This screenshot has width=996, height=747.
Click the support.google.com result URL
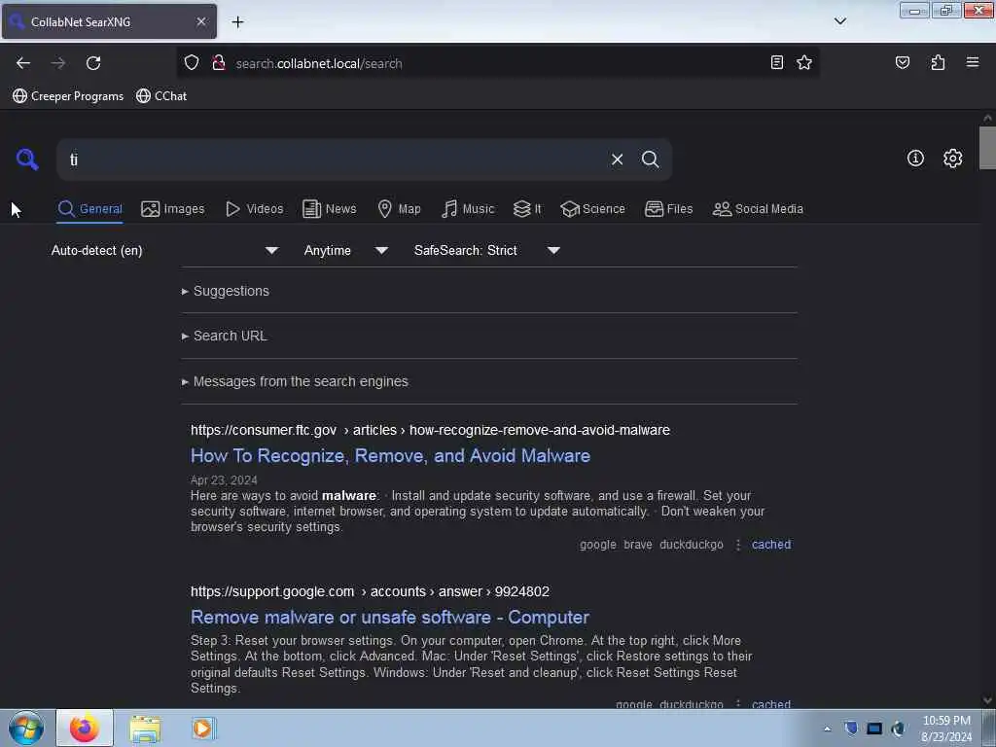pyautogui.click(x=370, y=591)
